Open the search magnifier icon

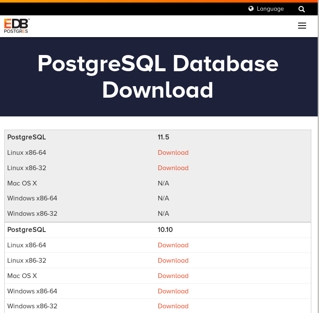301,9
